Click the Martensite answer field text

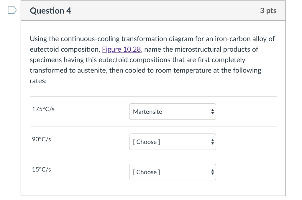point(147,112)
